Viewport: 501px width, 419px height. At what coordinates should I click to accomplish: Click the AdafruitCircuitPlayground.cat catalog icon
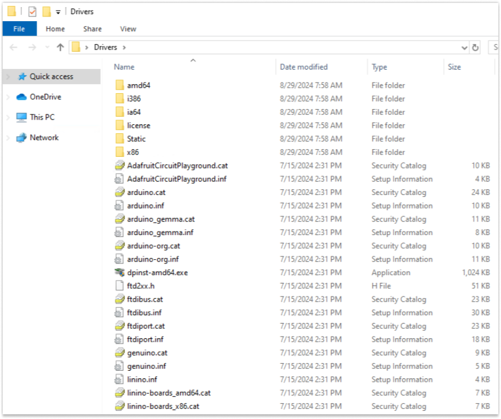coord(120,166)
